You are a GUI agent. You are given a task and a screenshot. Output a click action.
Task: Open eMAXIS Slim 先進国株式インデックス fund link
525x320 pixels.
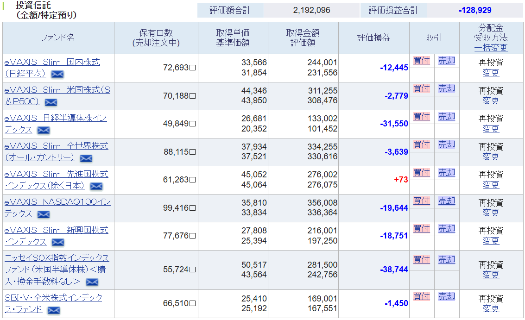coord(56,180)
